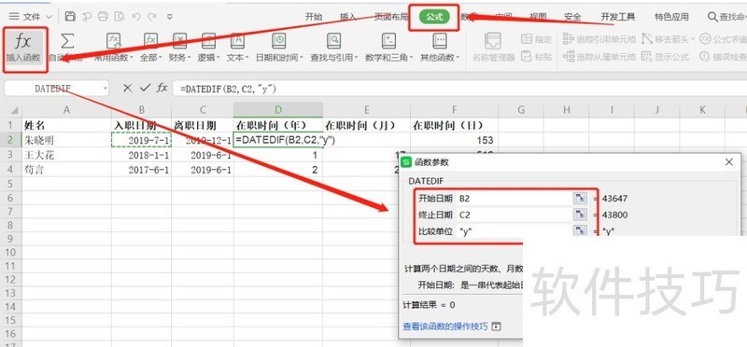
Task: Click range selector icon beside 终止日期
Action: pos(580,215)
